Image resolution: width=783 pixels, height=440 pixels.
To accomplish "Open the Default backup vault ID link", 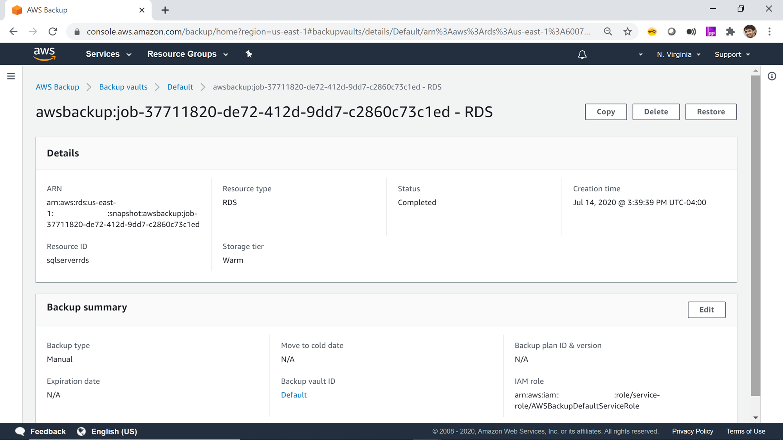I will [x=294, y=395].
